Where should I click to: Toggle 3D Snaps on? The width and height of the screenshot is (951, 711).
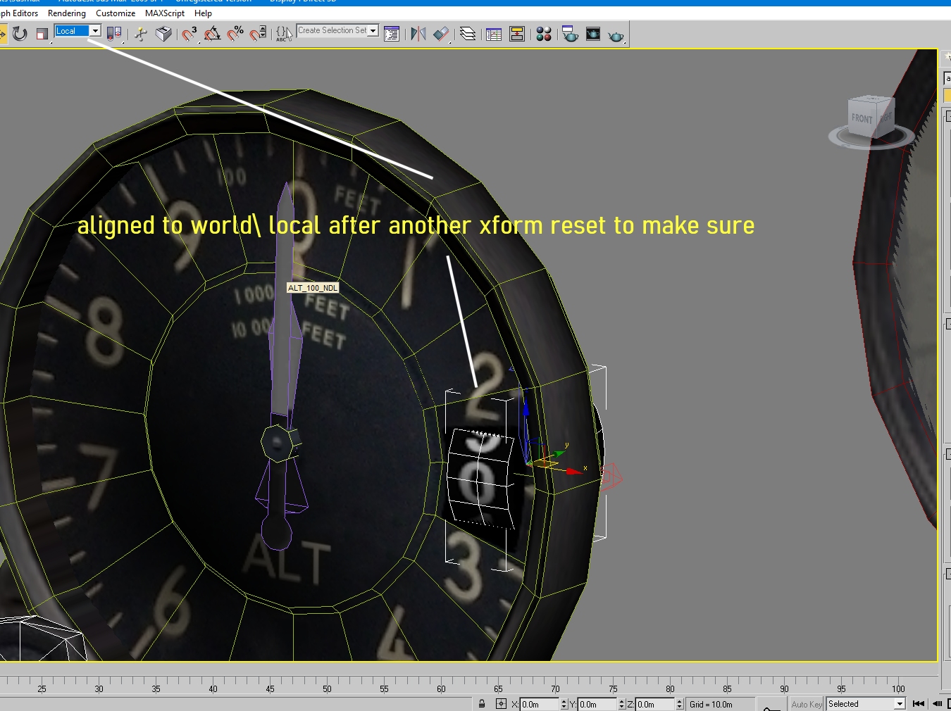[x=189, y=33]
